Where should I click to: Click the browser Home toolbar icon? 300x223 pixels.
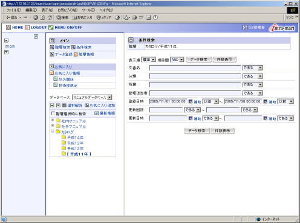(50, 17)
